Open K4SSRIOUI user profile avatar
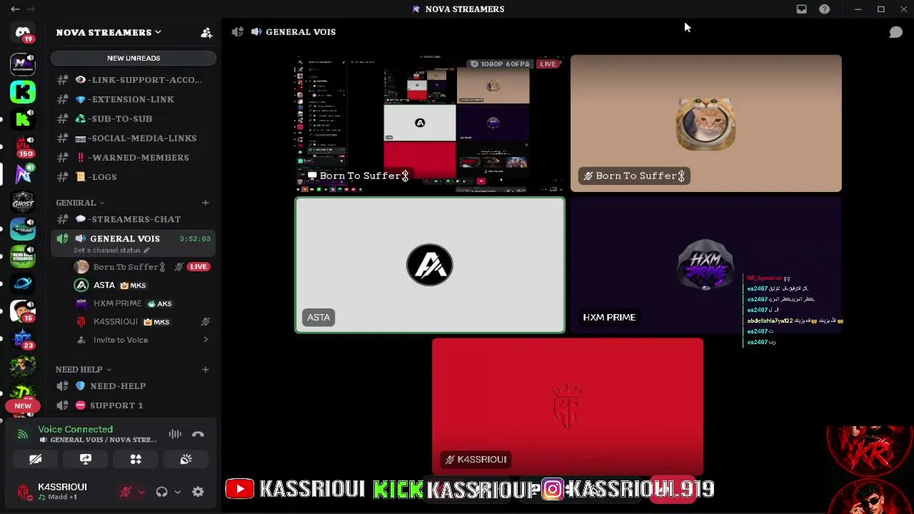Screen dimensions: 914x514 pos(24,492)
